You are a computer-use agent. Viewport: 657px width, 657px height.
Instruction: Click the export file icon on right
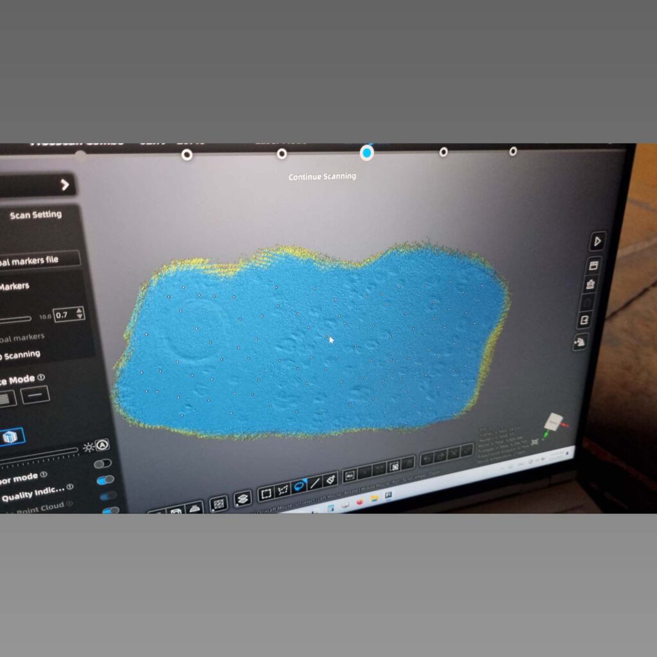pos(584,320)
